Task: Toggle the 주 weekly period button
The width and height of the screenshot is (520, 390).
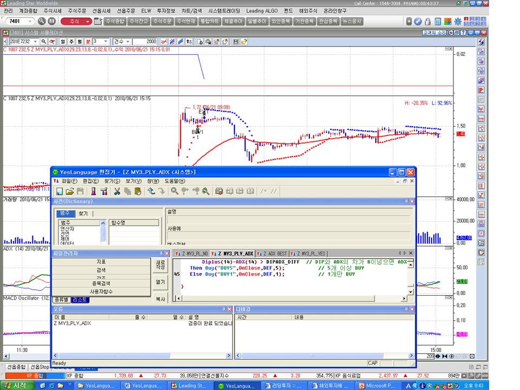Action: click(x=71, y=42)
